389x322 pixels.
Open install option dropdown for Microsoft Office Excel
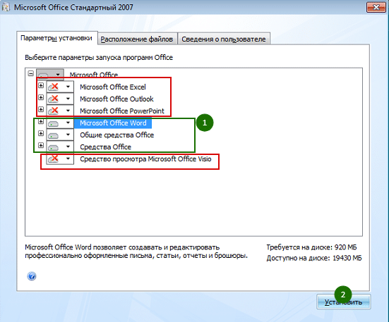pyautogui.click(x=60, y=87)
